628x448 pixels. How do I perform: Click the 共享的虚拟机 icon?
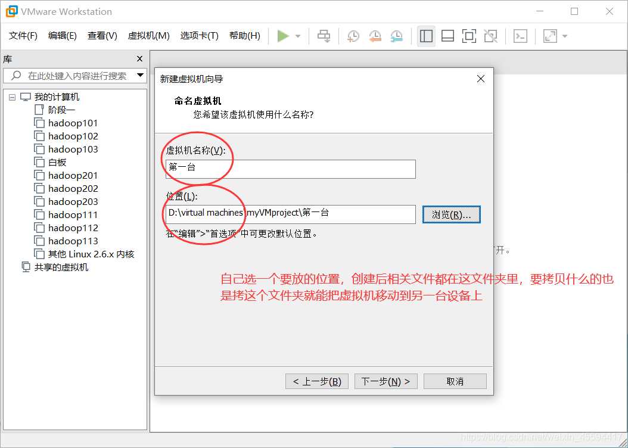[x=26, y=267]
